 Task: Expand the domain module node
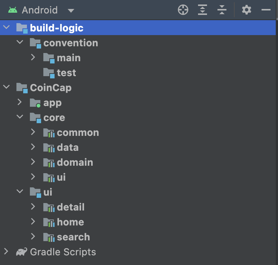[x=33, y=162]
